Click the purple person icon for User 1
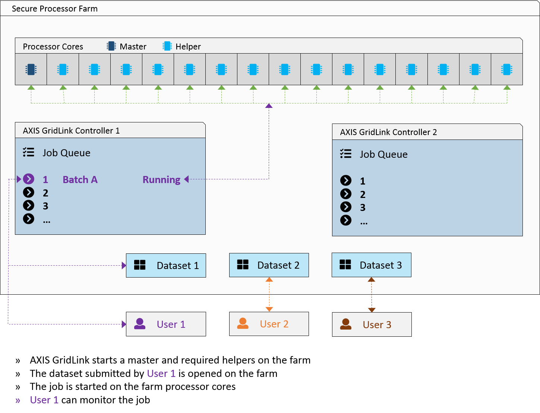This screenshot has width=540, height=413. pos(140,324)
